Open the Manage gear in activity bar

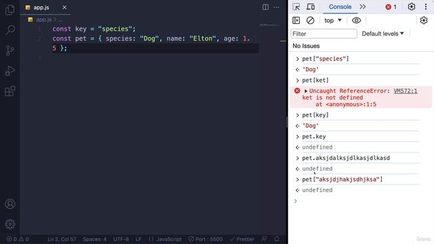[10, 224]
